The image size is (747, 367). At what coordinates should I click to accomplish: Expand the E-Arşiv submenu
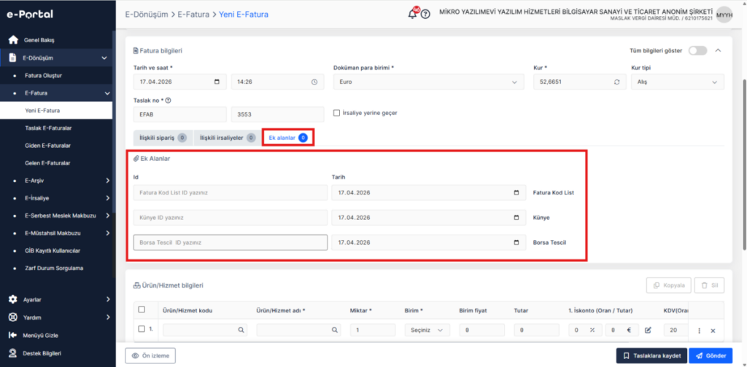(108, 181)
